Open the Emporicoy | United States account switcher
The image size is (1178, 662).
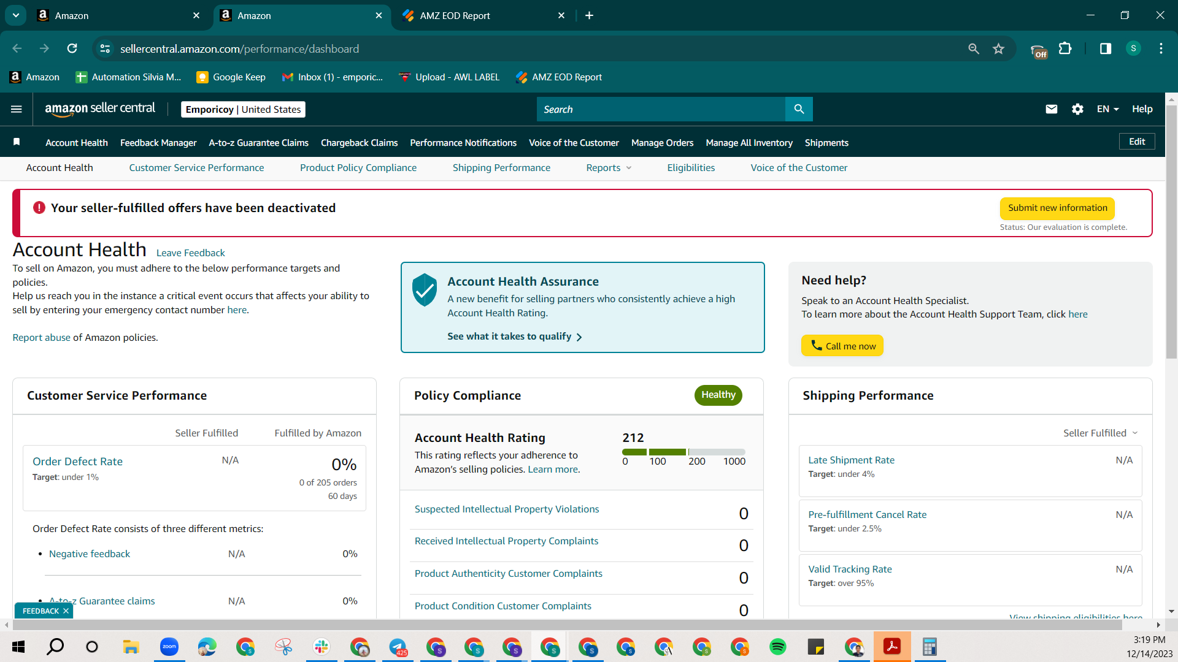point(243,109)
